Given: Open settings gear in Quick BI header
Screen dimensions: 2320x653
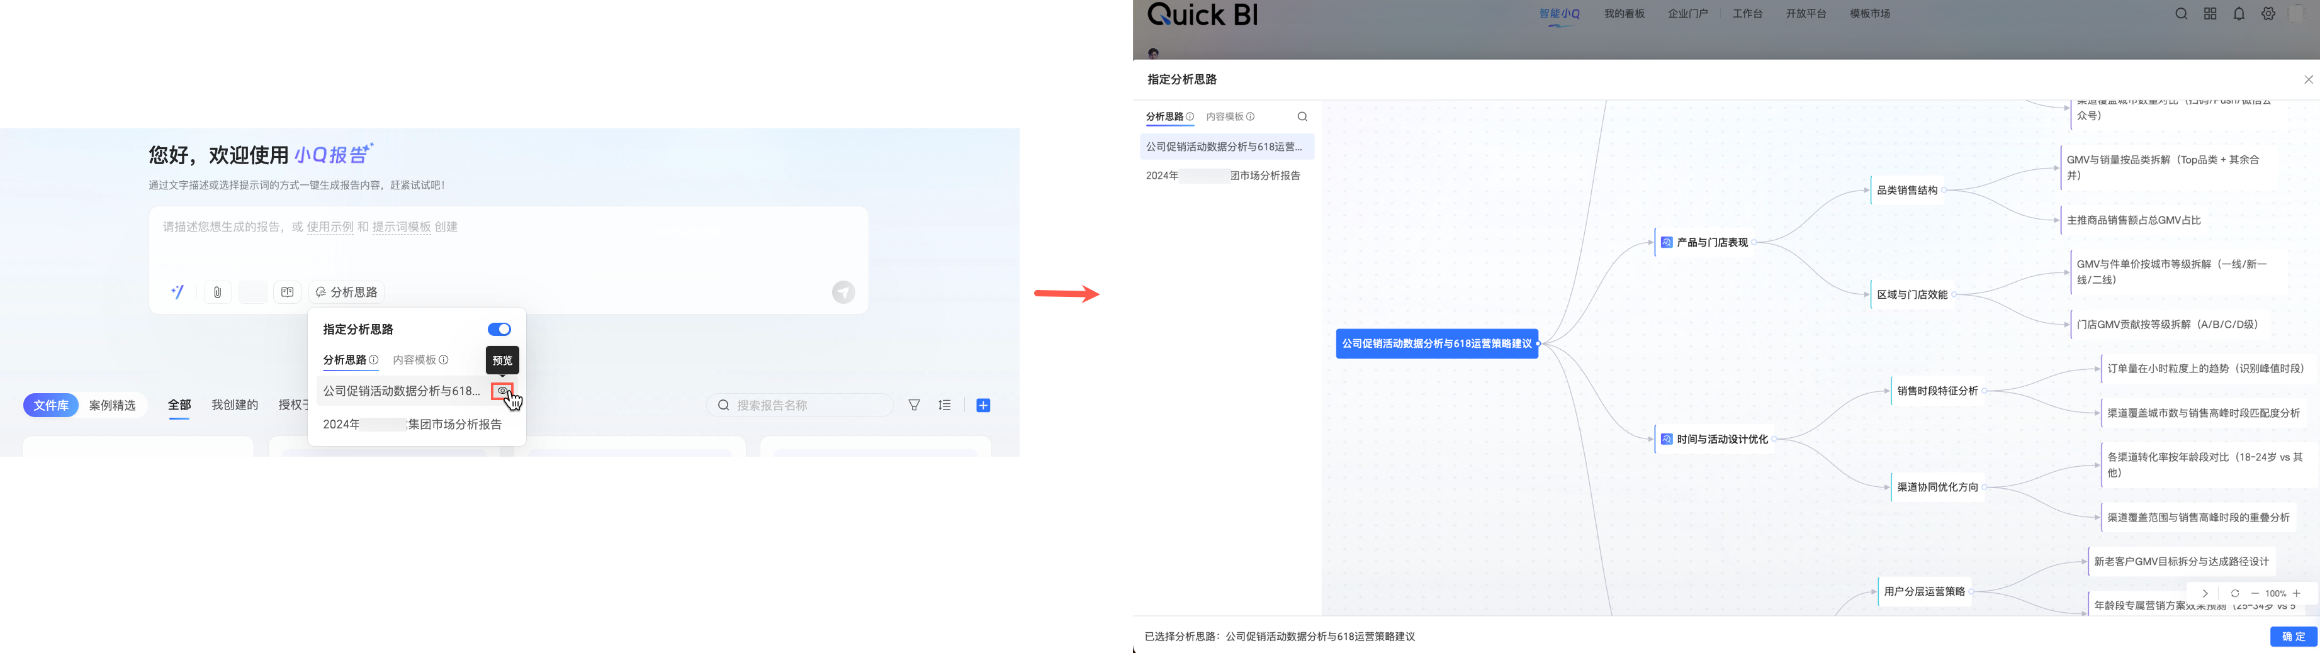Looking at the screenshot, I should coord(2268,13).
